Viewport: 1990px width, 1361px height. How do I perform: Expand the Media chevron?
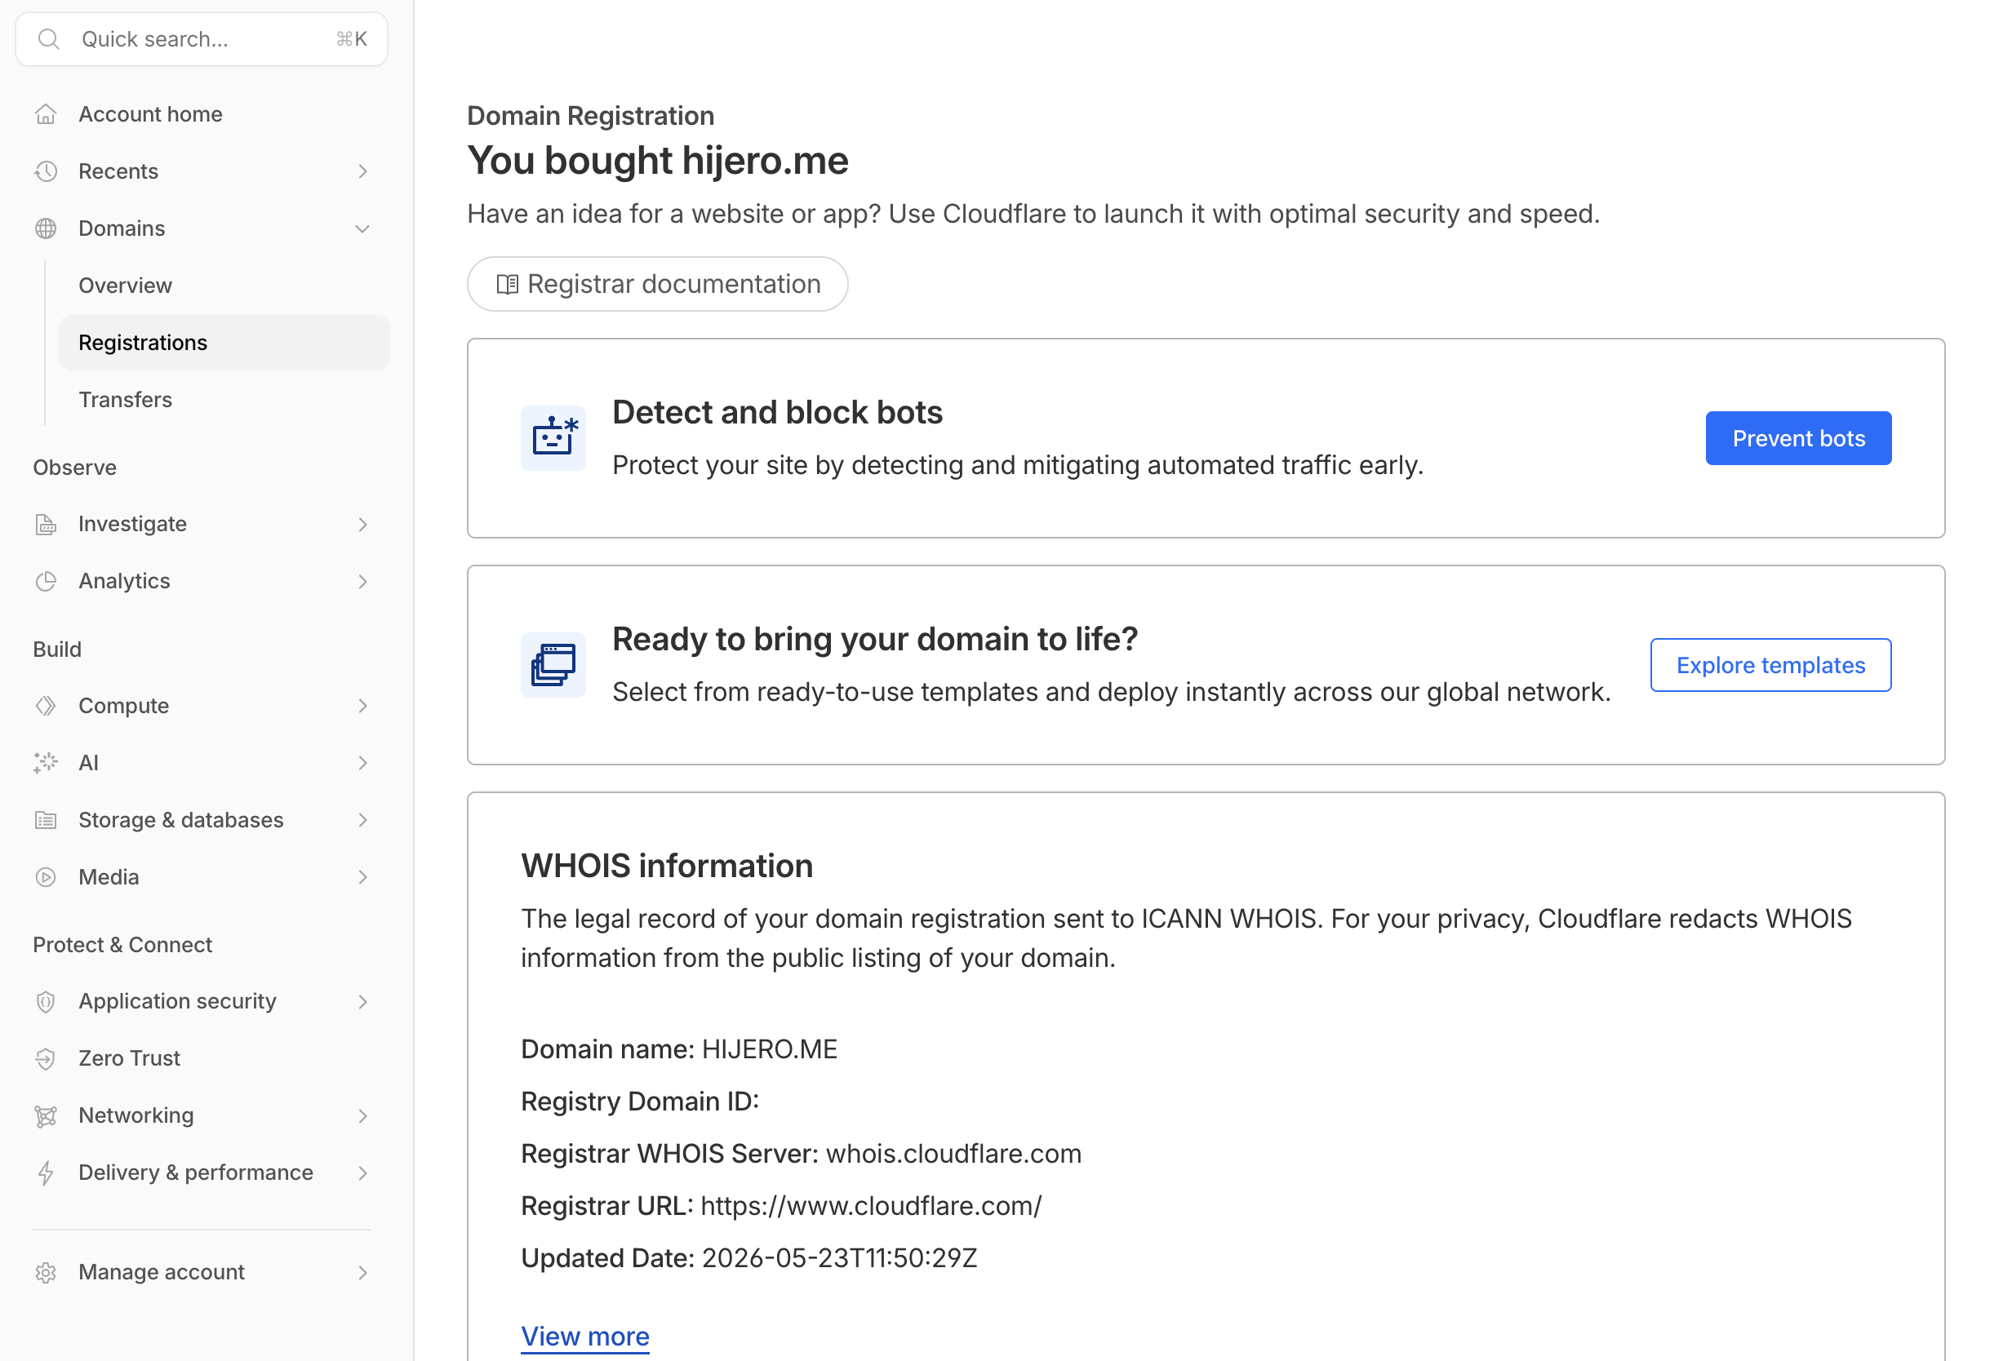[363, 876]
